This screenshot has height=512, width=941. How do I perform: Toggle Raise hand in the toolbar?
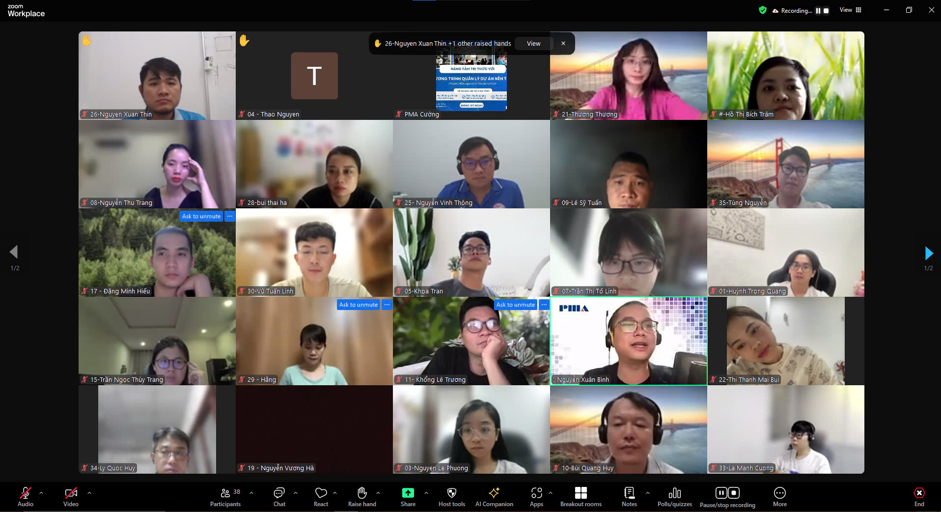pyautogui.click(x=362, y=496)
